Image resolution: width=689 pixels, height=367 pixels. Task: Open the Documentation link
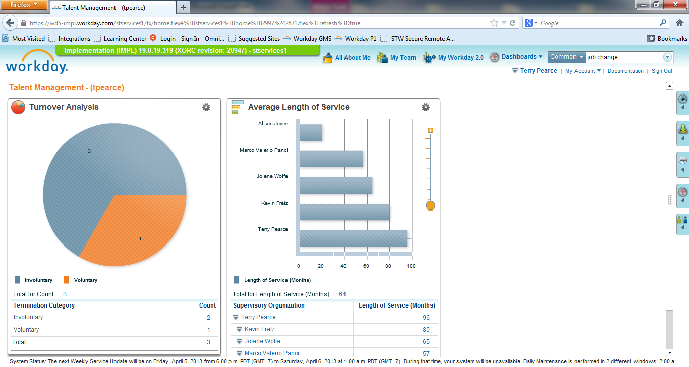tap(625, 71)
